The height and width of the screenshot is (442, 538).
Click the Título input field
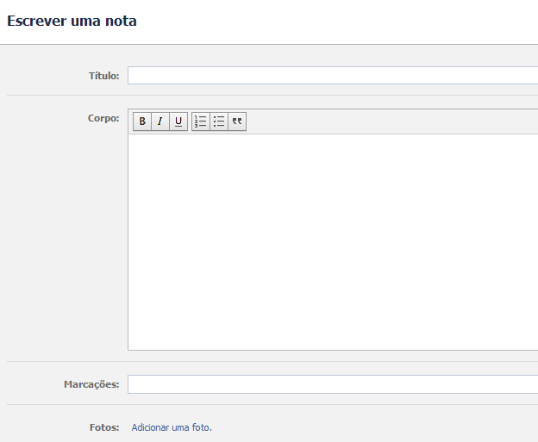click(x=332, y=76)
